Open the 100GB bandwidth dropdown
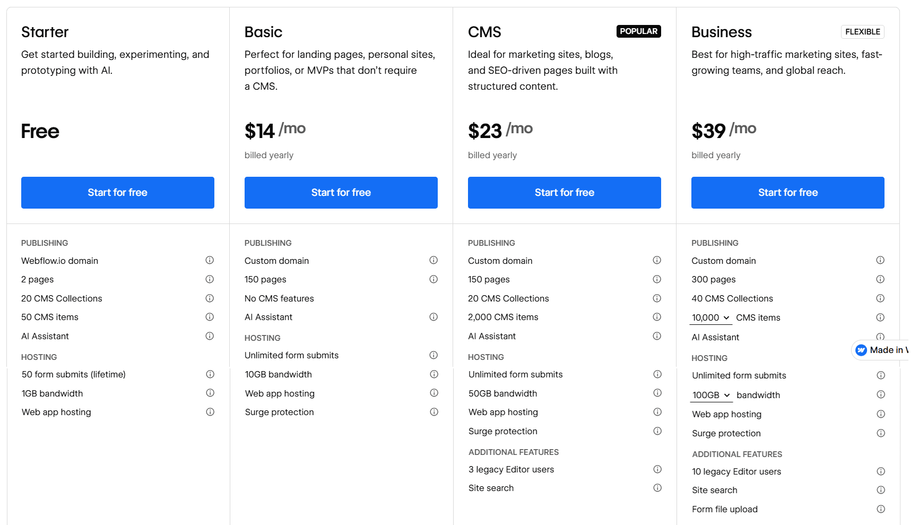This screenshot has height=525, width=919. pyautogui.click(x=712, y=395)
